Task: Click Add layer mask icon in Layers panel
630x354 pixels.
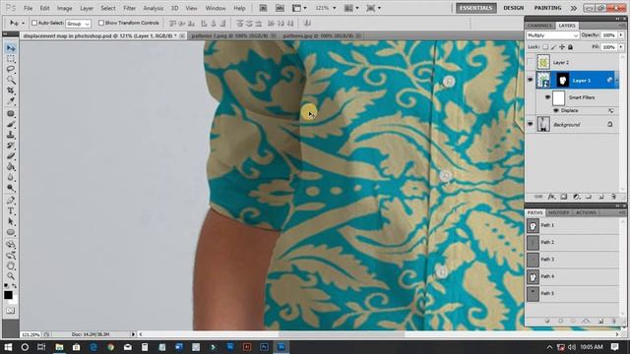Action: [x=564, y=197]
